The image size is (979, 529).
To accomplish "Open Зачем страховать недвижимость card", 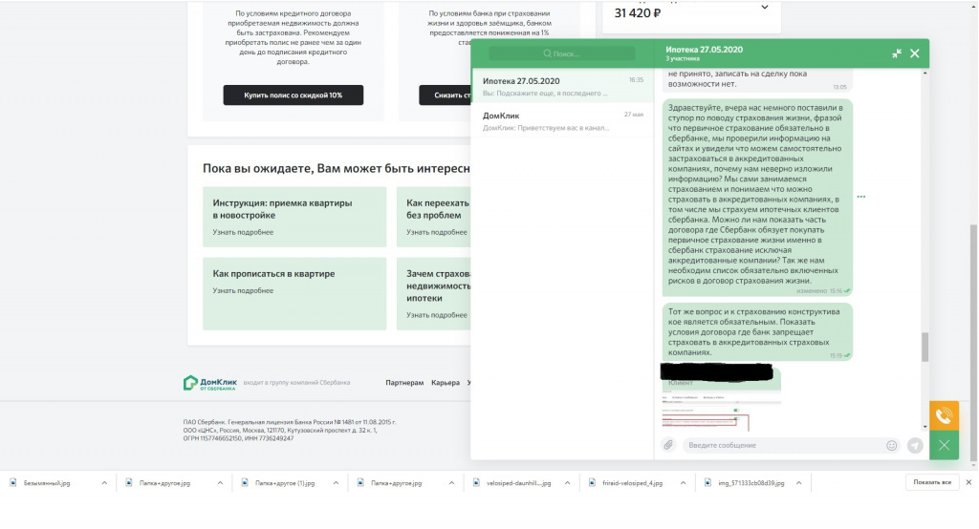I will point(434,293).
